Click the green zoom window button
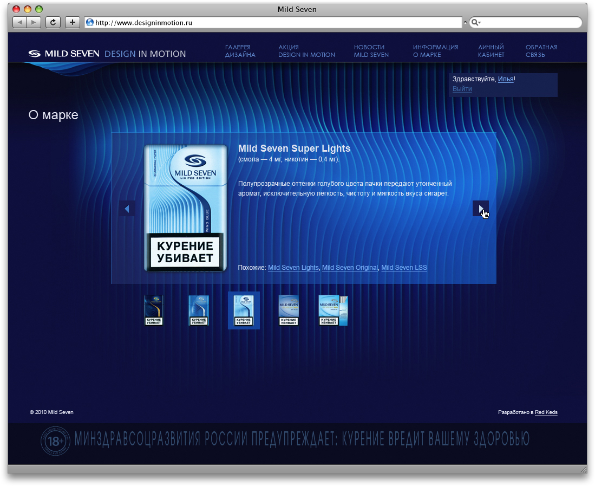 (39, 9)
